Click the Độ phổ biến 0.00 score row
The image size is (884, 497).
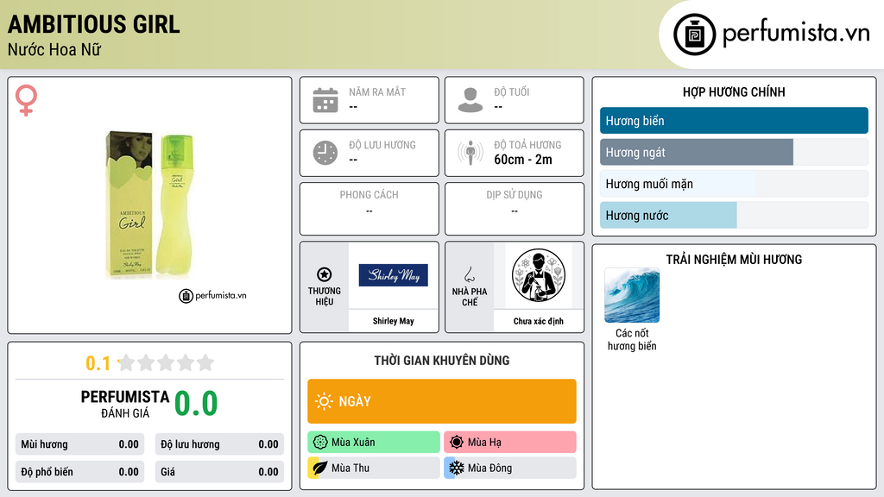(x=79, y=472)
